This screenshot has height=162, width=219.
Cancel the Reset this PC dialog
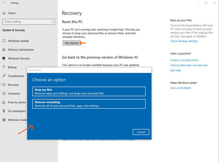tap(141, 132)
